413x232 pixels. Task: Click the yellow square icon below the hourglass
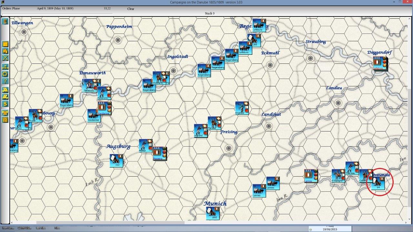click(5, 44)
